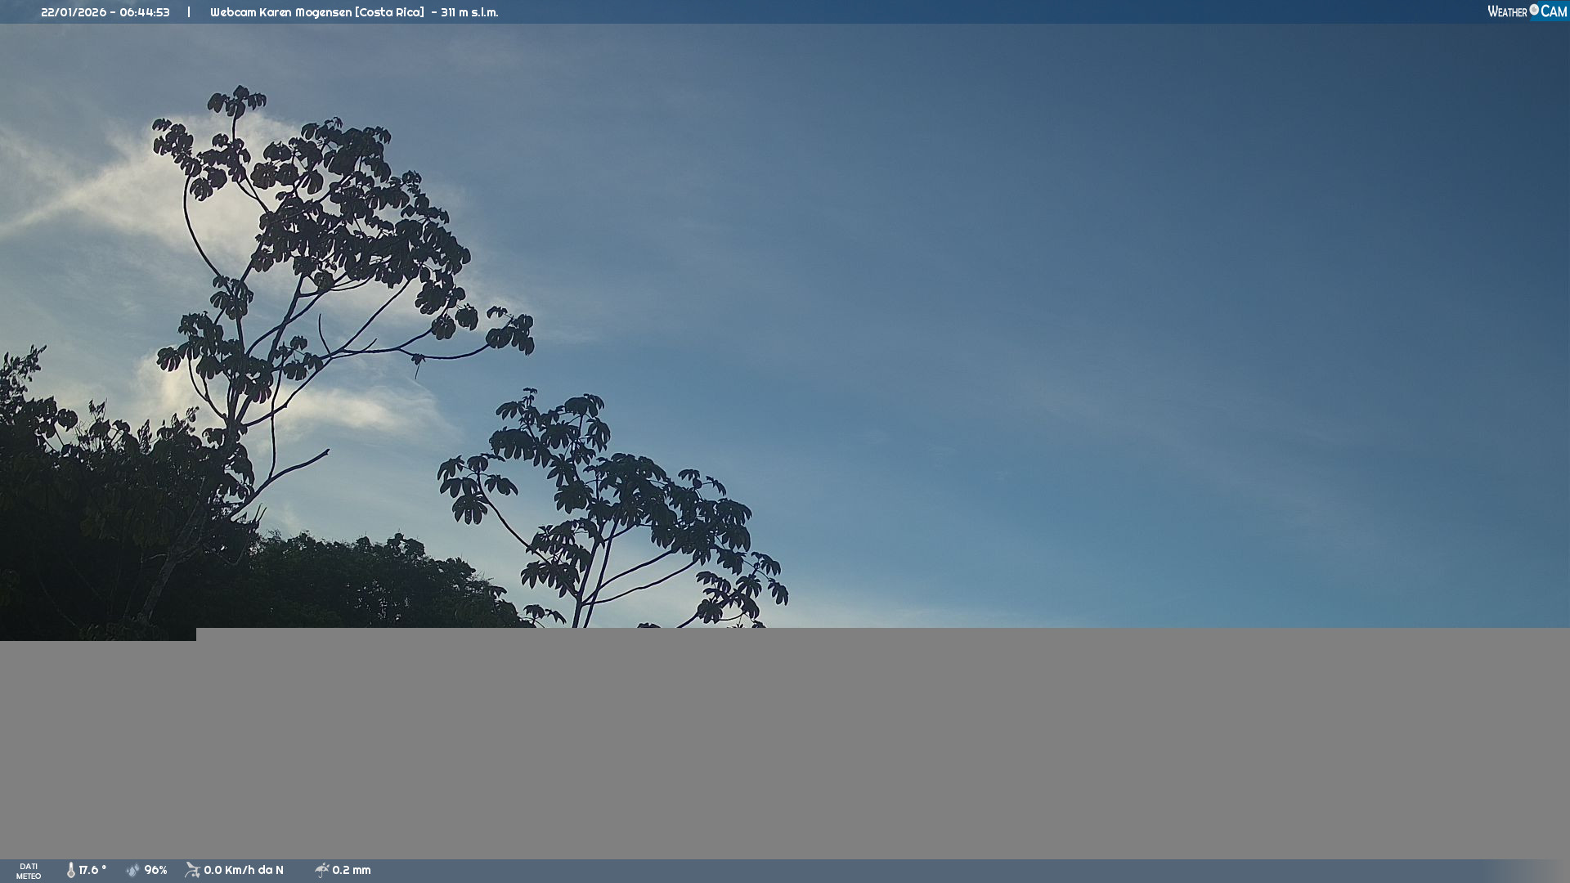
Task: Click the DATI METEO label
Action: pyautogui.click(x=29, y=871)
